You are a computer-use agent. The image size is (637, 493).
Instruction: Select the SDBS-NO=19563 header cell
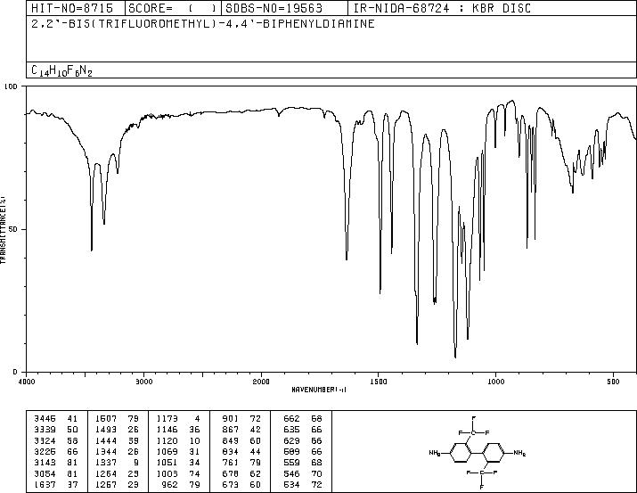(x=284, y=8)
